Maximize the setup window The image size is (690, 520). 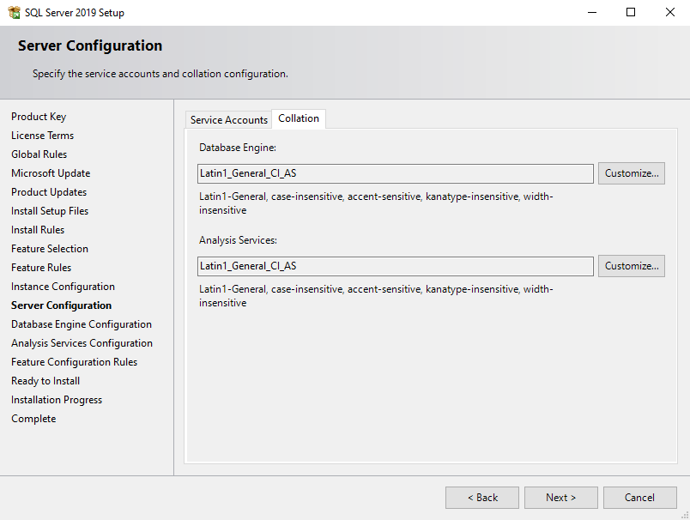pyautogui.click(x=631, y=13)
